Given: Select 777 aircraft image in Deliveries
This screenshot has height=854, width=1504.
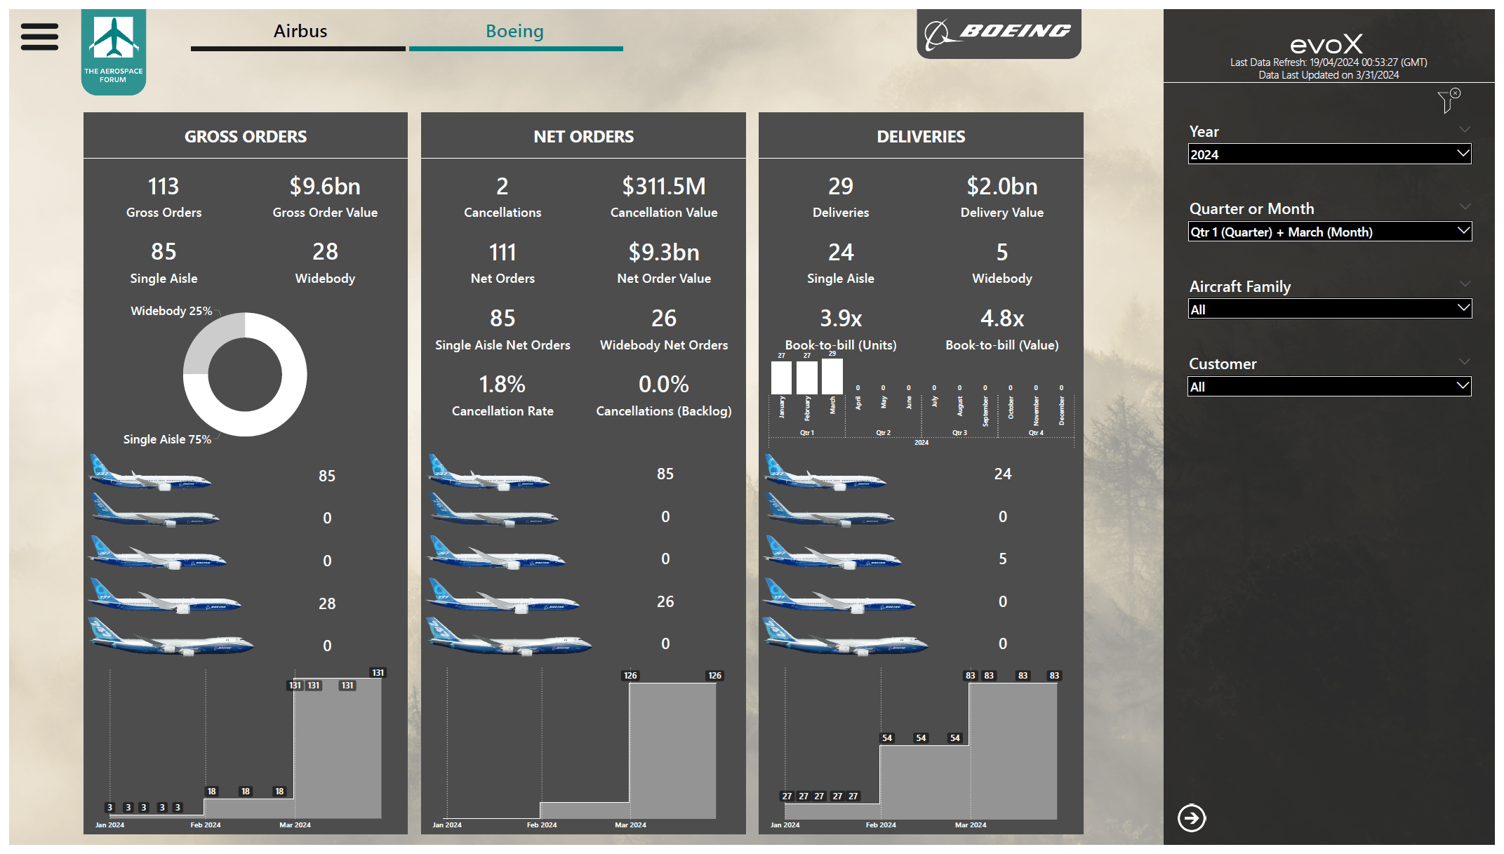Looking at the screenshot, I should click(839, 596).
